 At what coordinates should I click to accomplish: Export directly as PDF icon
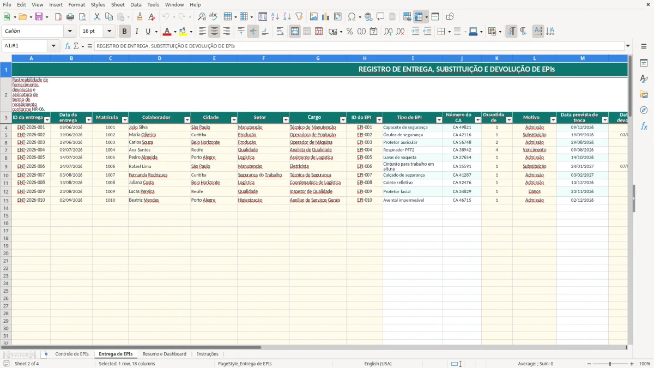58,17
